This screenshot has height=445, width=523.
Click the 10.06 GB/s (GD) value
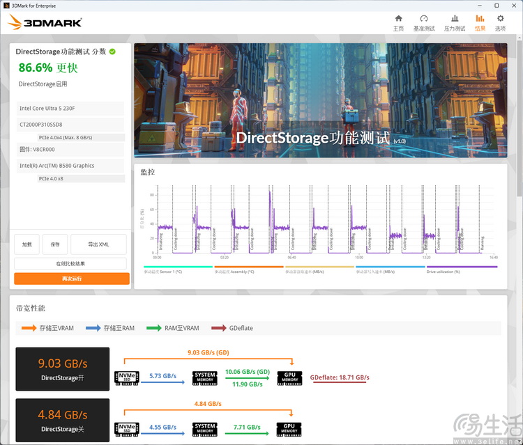[248, 372]
